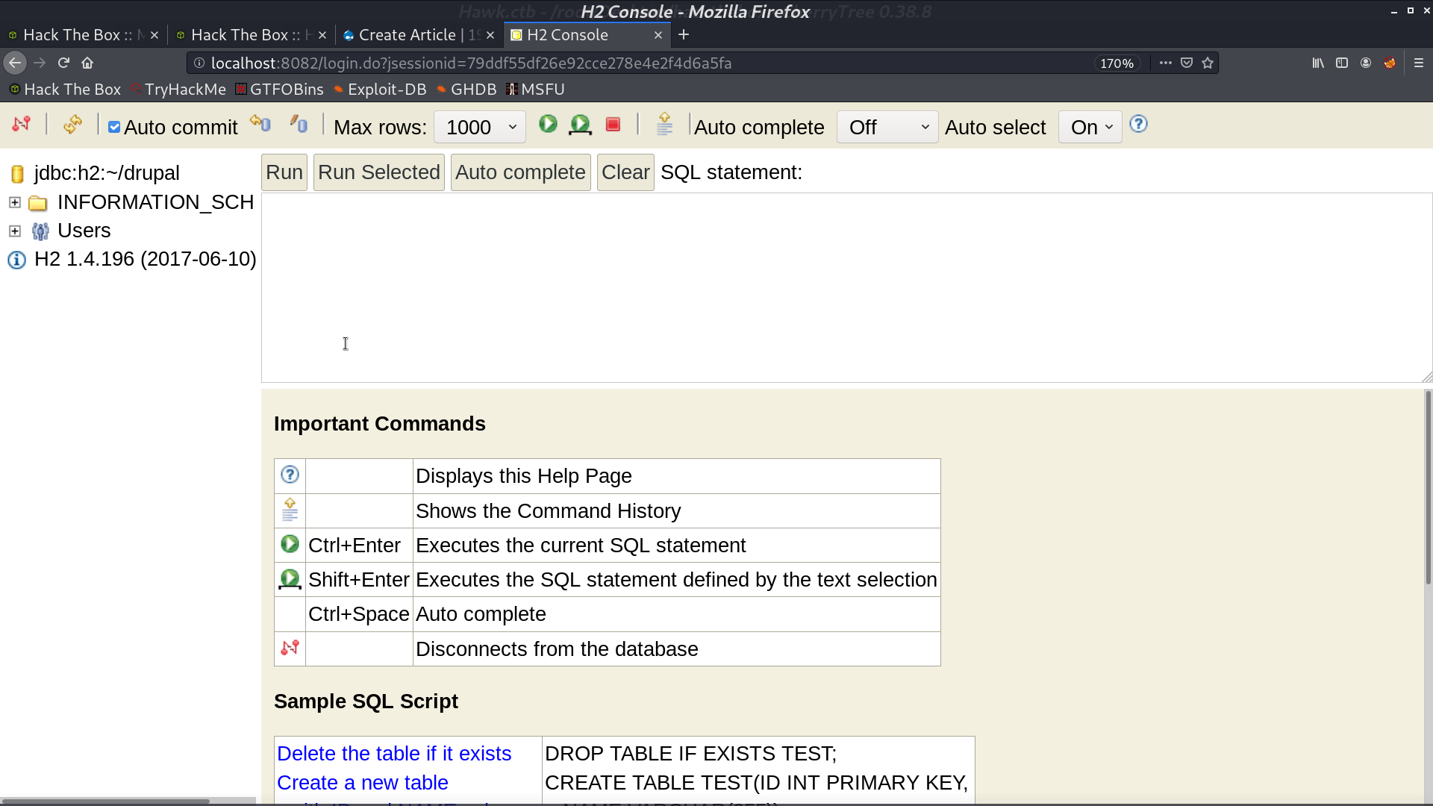Click the Commit icon

pyautogui.click(x=299, y=124)
